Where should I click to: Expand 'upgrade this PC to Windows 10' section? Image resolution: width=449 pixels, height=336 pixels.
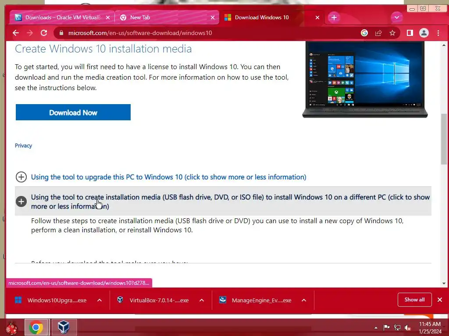pyautogui.click(x=21, y=177)
